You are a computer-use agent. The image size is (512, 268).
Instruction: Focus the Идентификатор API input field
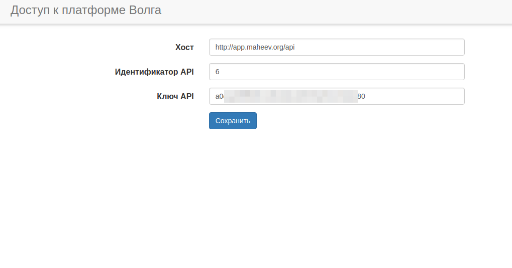(x=337, y=72)
